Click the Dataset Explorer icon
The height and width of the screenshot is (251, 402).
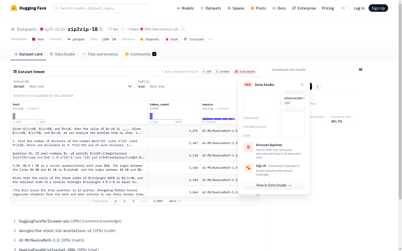pyautogui.click(x=248, y=147)
